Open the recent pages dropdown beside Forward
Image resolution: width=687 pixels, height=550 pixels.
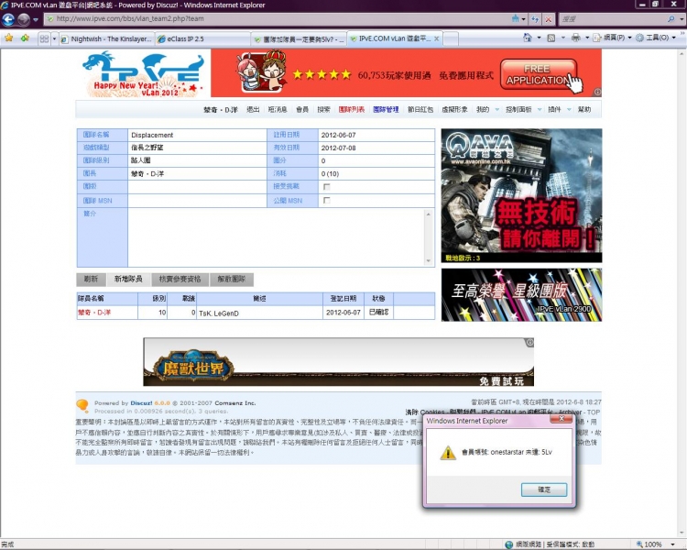coord(36,20)
